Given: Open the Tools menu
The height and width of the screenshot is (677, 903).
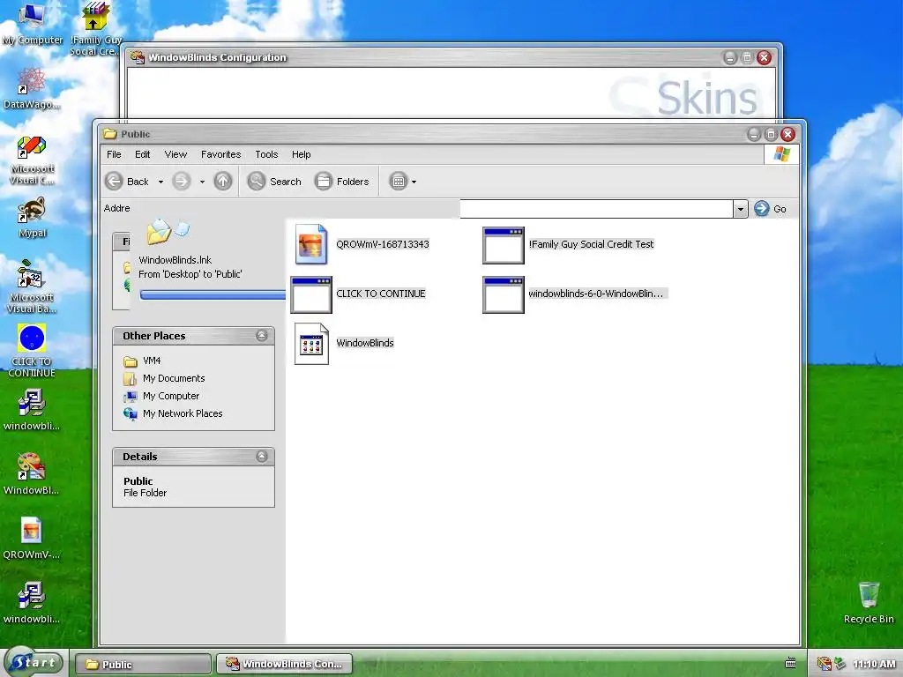Looking at the screenshot, I should (x=266, y=154).
